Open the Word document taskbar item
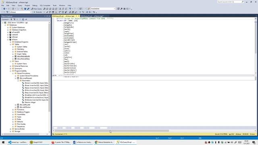 (x=82, y=142)
